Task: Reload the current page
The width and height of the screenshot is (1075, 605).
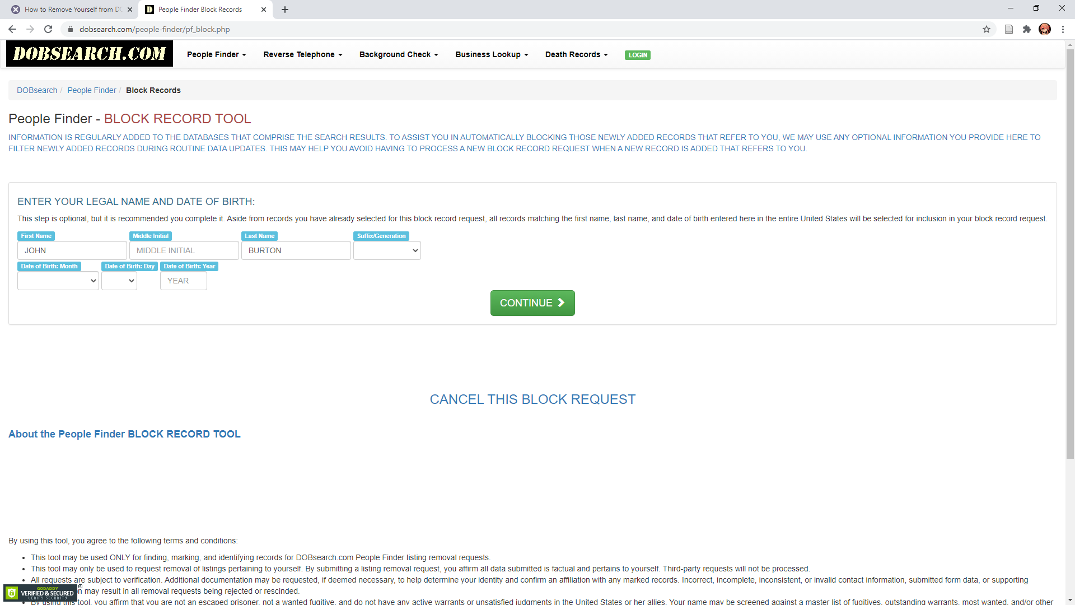Action: (x=49, y=29)
